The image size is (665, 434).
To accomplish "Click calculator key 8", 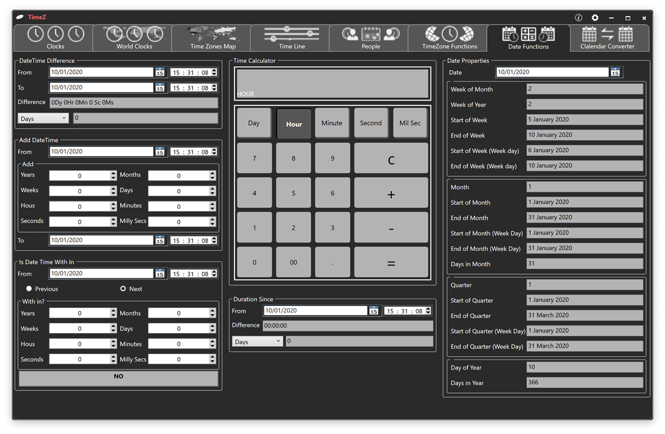I will (294, 158).
